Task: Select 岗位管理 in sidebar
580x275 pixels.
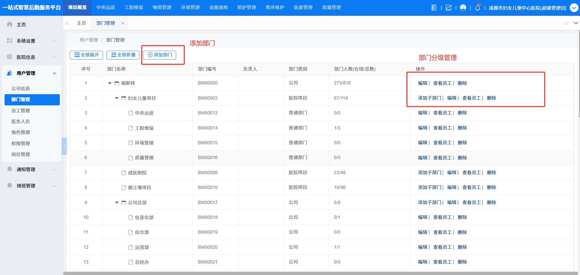Action: point(21,154)
